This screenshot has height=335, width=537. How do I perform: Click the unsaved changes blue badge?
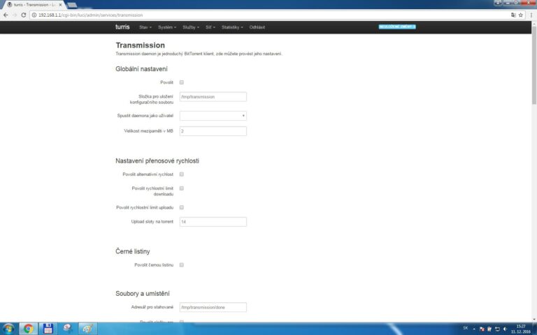(397, 27)
